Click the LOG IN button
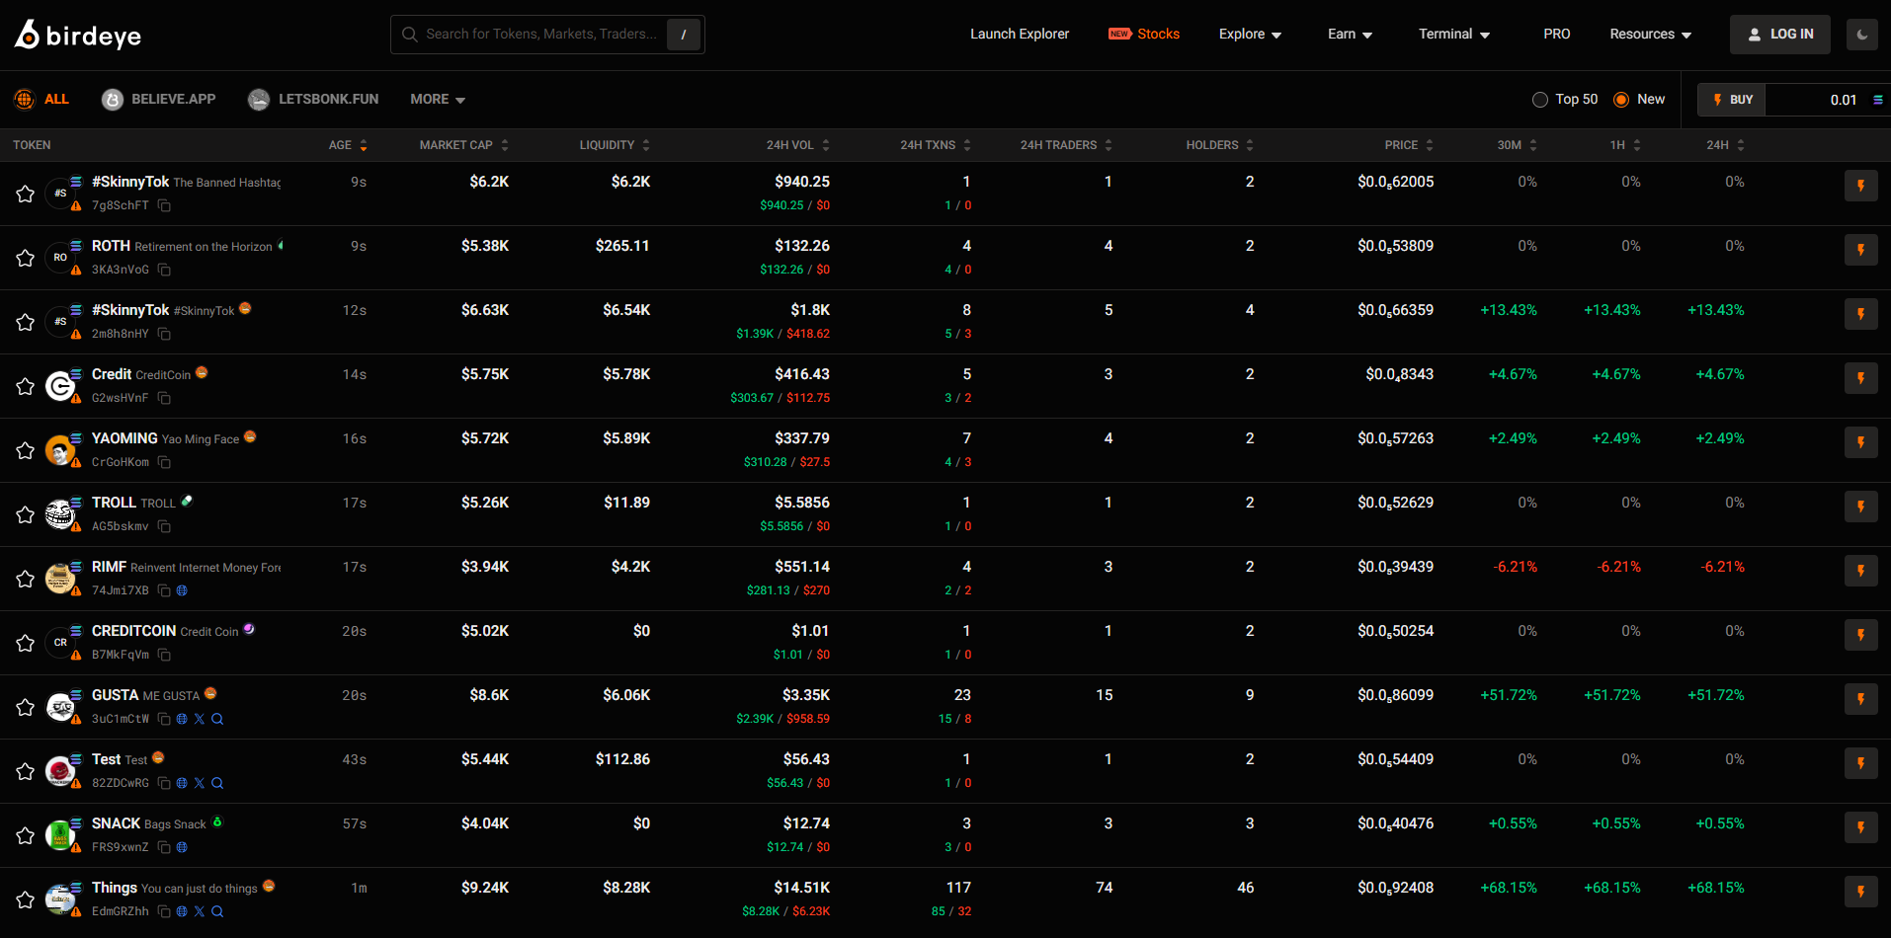 (1779, 35)
